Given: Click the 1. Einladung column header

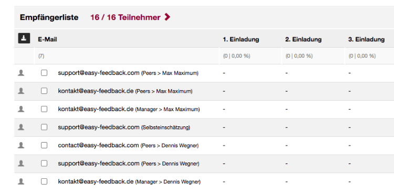Looking at the screenshot, I should 241,39.
